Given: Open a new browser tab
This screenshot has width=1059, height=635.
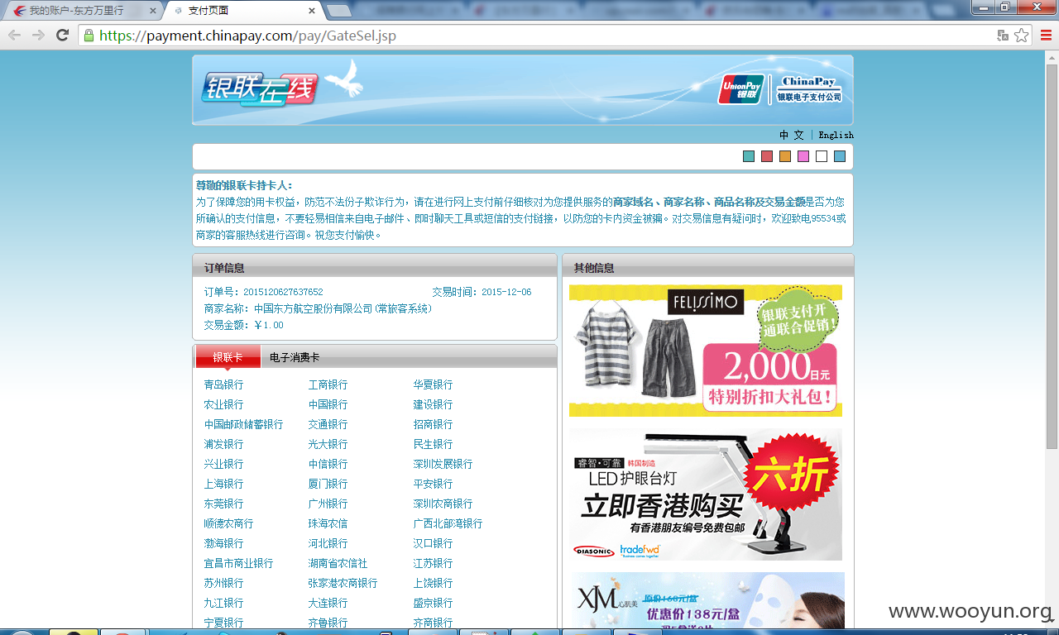Looking at the screenshot, I should pyautogui.click(x=338, y=11).
